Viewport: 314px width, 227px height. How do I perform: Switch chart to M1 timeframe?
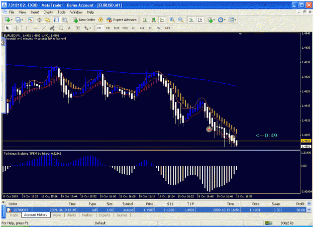(99, 28)
